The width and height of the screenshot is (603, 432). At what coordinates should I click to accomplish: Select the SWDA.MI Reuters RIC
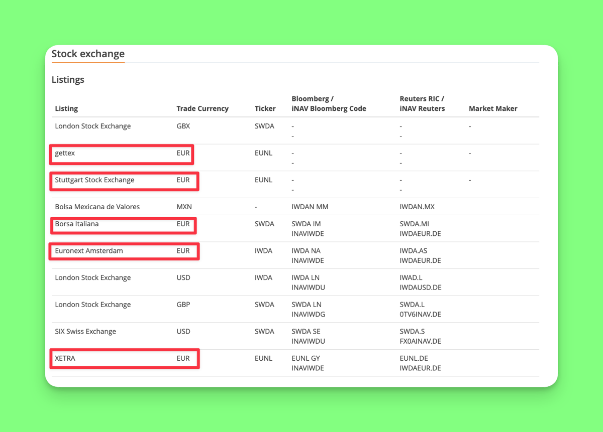[415, 224]
